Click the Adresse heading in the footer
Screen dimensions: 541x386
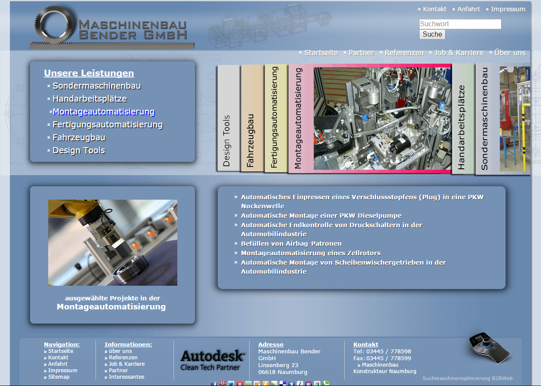click(x=271, y=344)
